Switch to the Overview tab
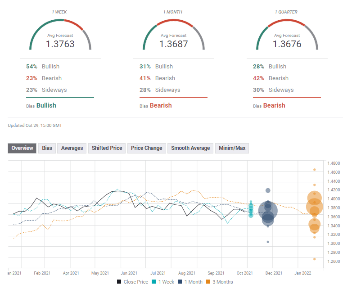Image resolution: width=343 pixels, height=289 pixels. (x=22, y=148)
